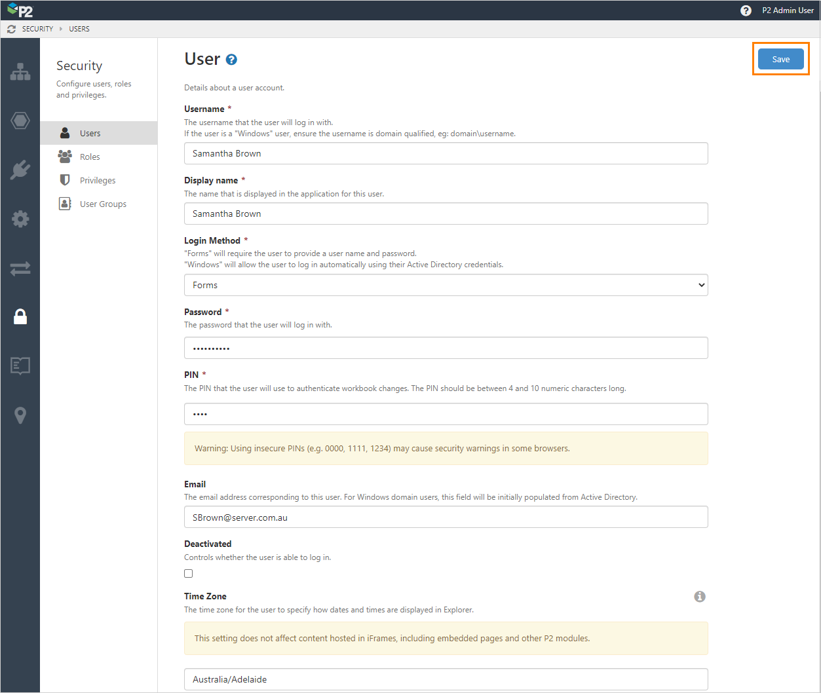Select the padlock Security sidebar icon
The height and width of the screenshot is (693, 821).
pyautogui.click(x=20, y=317)
